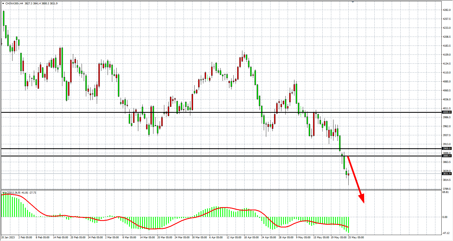Click the MACD -47.12 scale value

pos(446,233)
